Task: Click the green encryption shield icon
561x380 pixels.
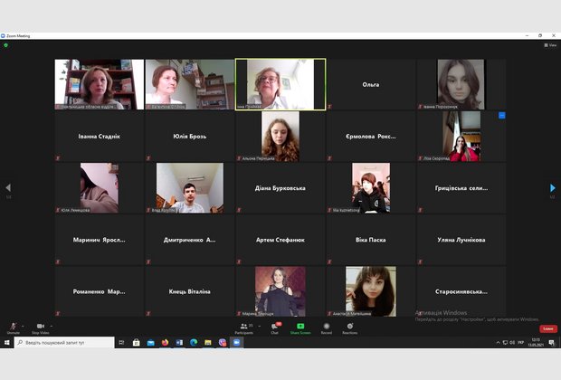Action: click(5, 45)
